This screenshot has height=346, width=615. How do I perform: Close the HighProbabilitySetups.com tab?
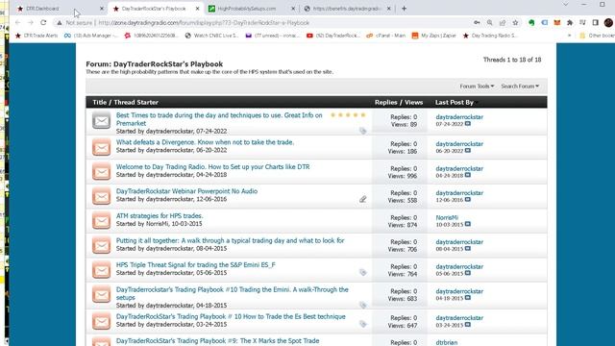(293, 9)
